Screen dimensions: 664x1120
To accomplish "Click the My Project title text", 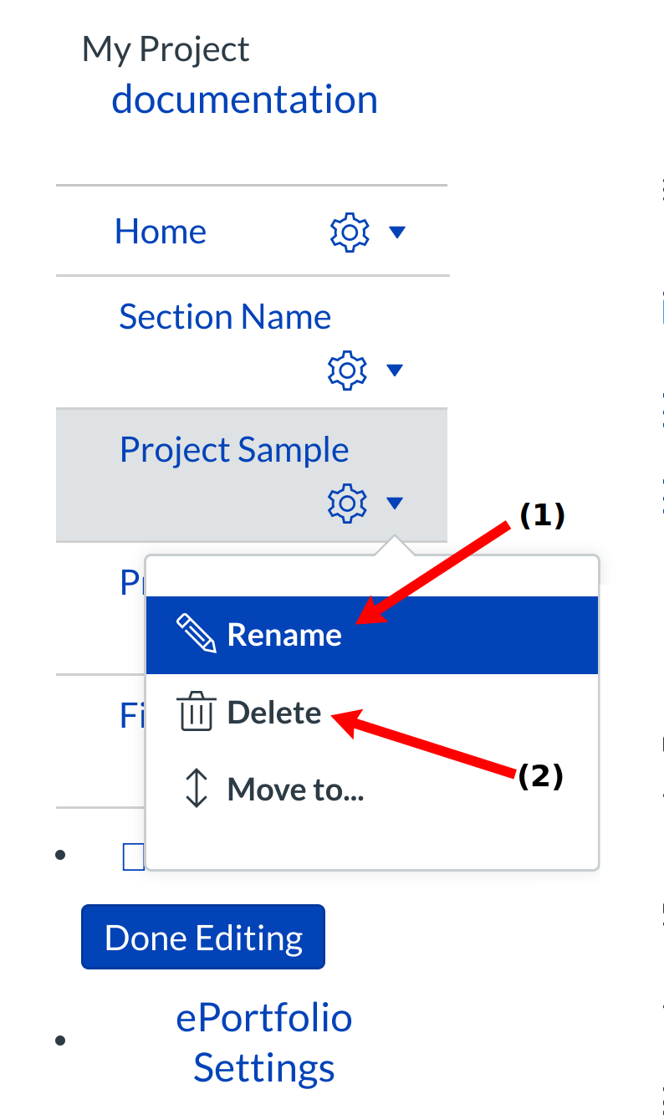I will [x=166, y=49].
